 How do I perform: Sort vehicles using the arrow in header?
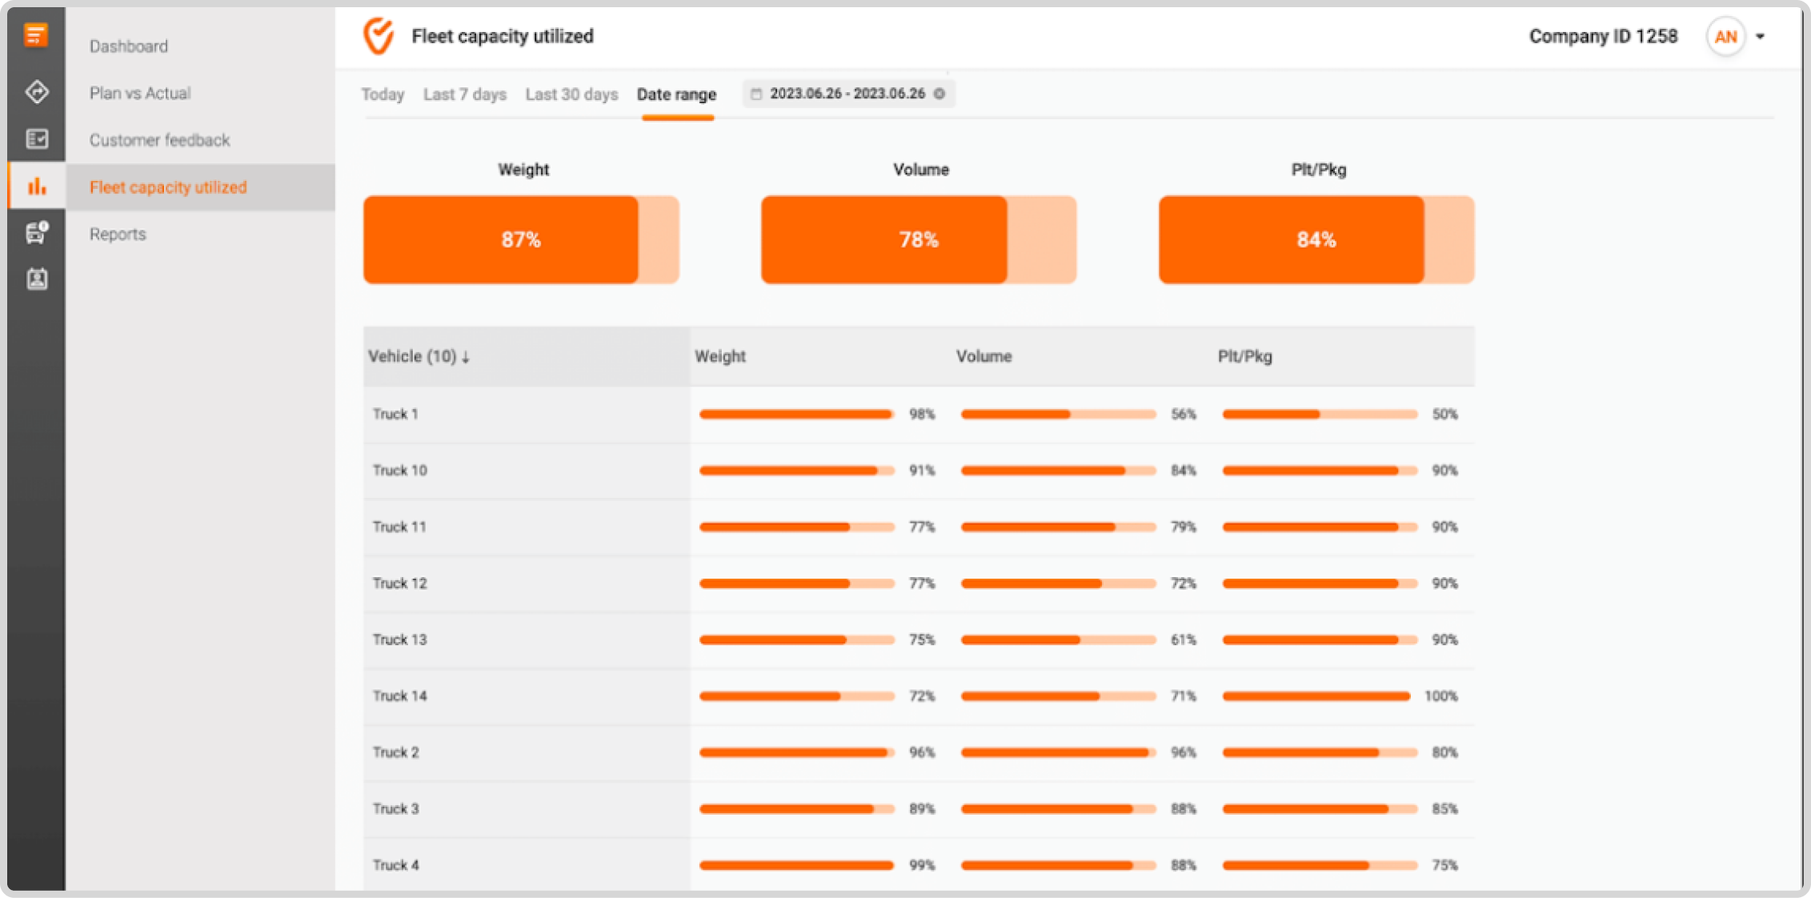(x=466, y=357)
